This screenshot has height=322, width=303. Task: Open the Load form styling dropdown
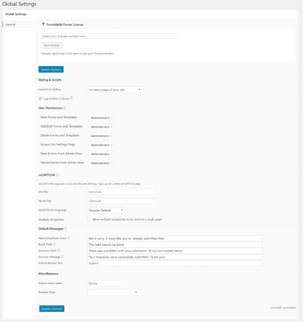coord(114,89)
